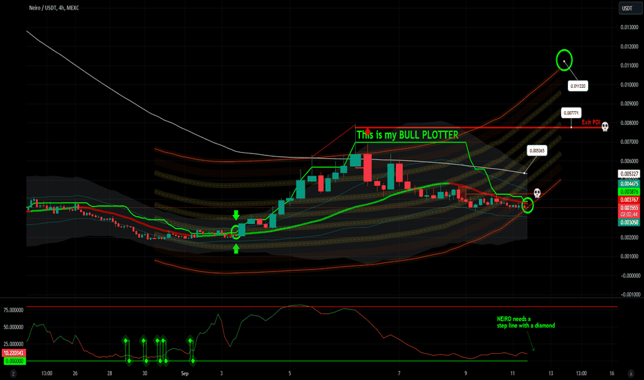Select the 0.011220 price label callout
The height and width of the screenshot is (380, 644).
pos(578,86)
